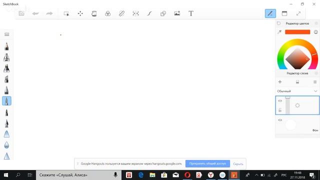Click the 'Скрыть' link in Hangouts bar
This screenshot has height=180, width=320.
click(x=238, y=163)
